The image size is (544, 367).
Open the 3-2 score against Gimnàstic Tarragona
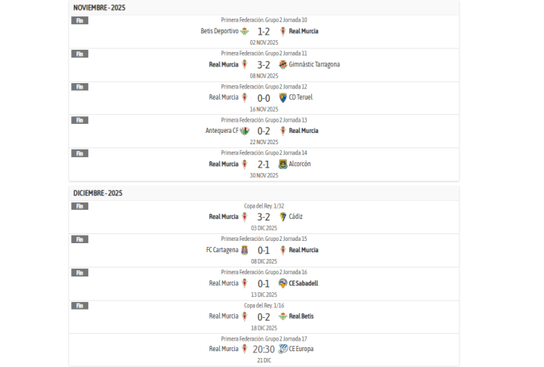pos(264,64)
